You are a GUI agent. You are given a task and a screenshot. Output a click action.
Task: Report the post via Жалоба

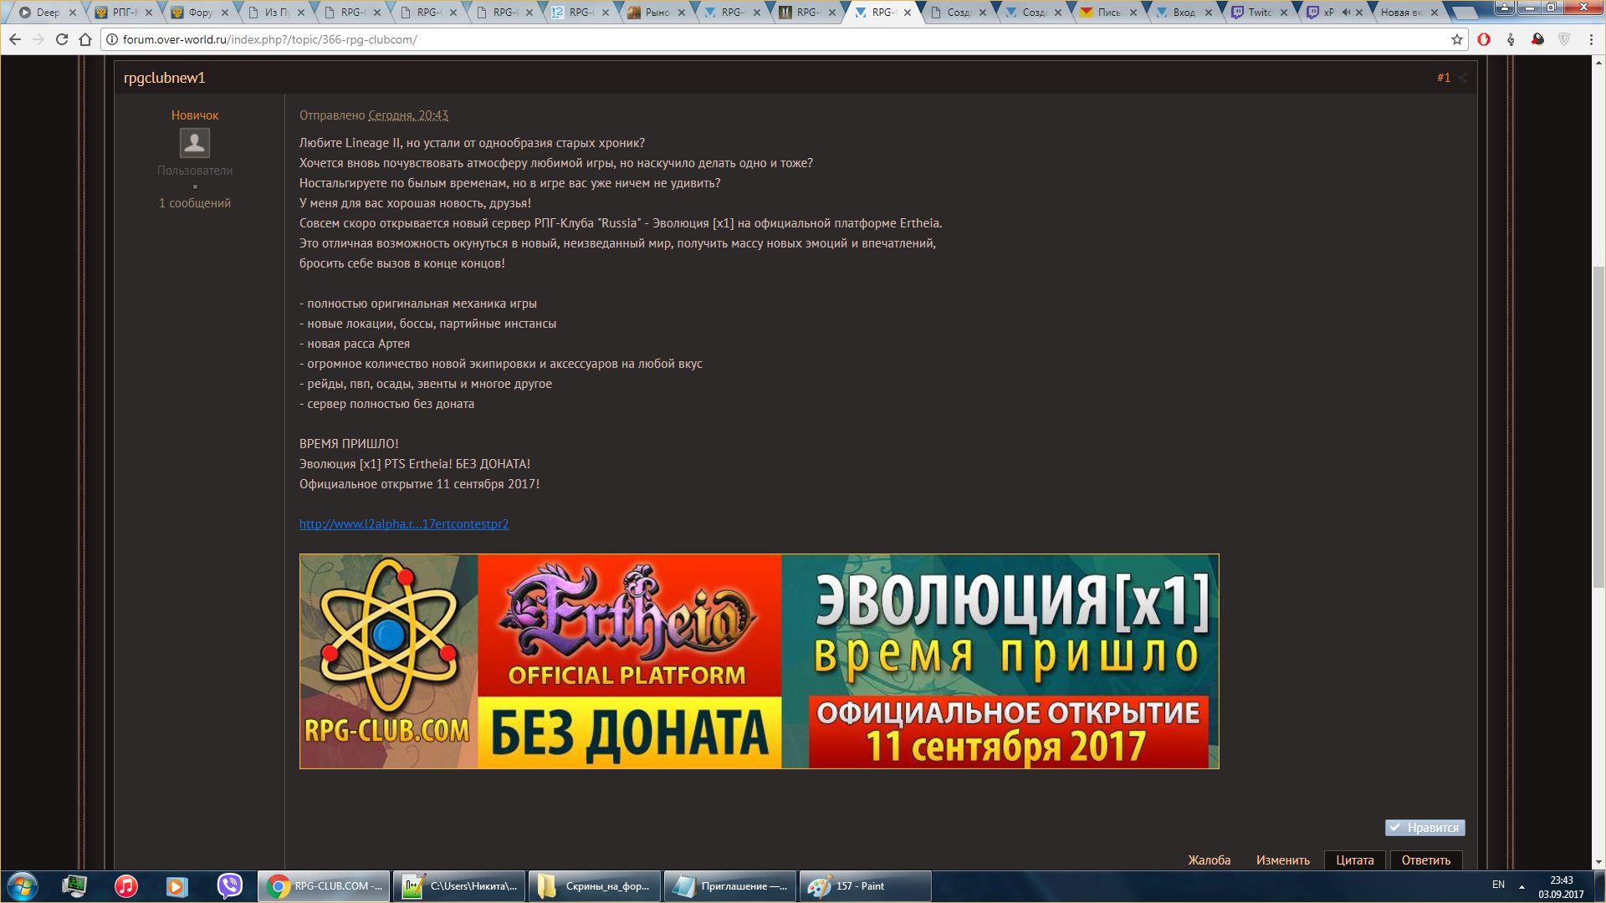pyautogui.click(x=1209, y=860)
